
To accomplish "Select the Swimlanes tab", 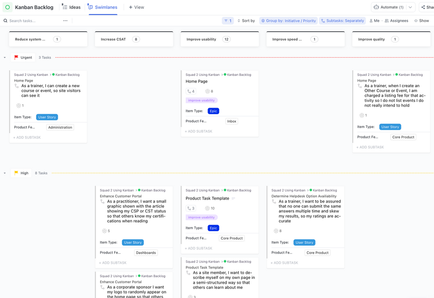I will click(x=103, y=7).
